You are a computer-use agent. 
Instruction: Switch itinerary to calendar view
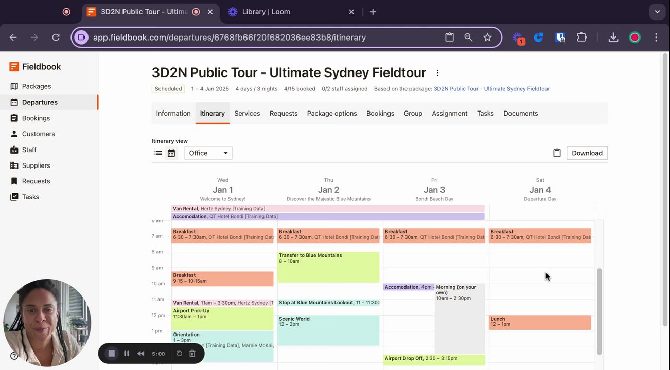[171, 153]
